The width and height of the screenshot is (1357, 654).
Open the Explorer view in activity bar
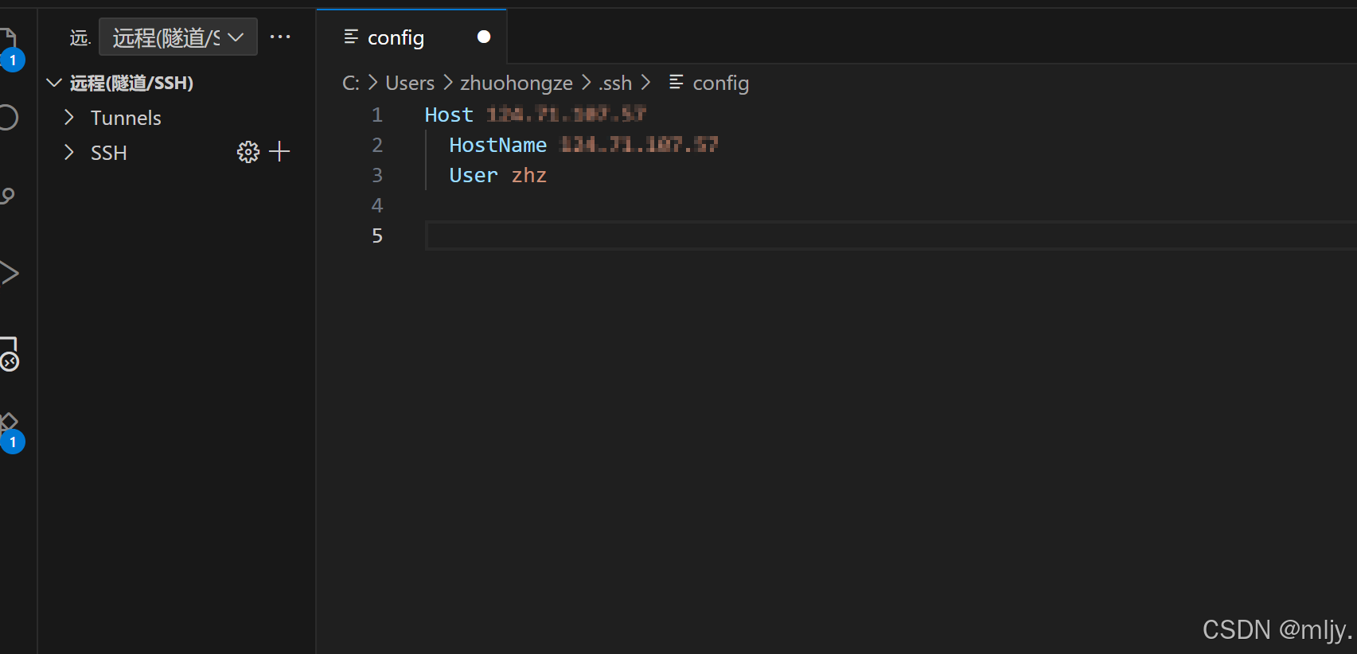coord(8,40)
